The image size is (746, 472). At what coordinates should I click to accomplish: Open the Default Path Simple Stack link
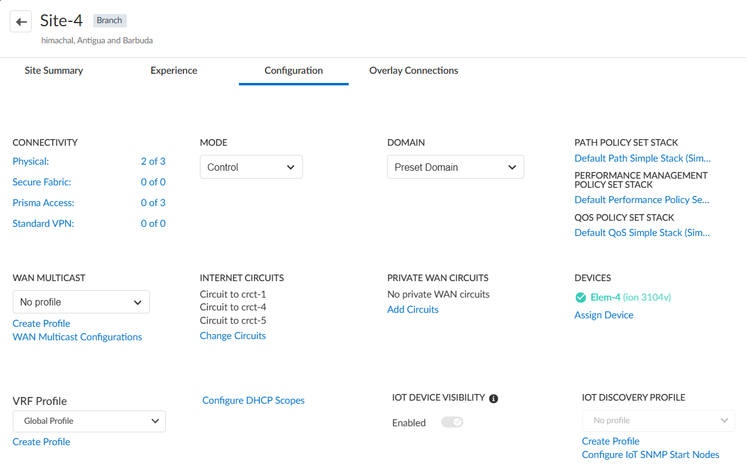642,158
